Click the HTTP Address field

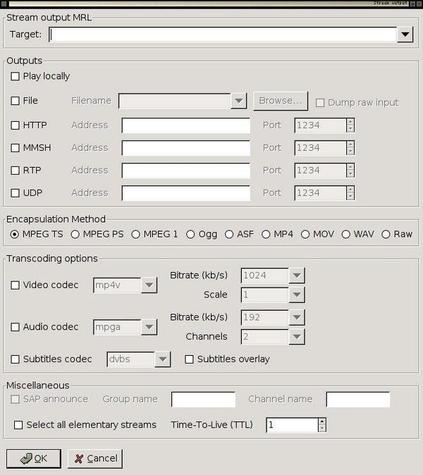[186, 125]
